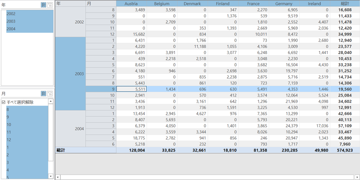Select month 12 in the 月 slicer
This screenshot has height=180, width=360.
point(27,140)
